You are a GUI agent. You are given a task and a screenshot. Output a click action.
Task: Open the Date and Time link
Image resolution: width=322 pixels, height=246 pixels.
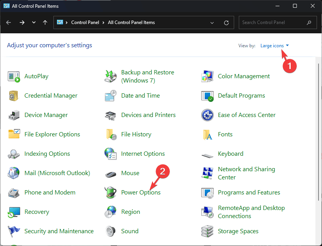[x=140, y=96]
